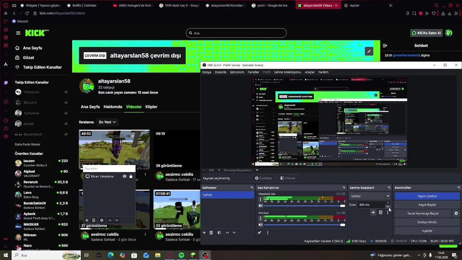Click Daha Fazla Göster
Image resolution: width=462 pixels, height=260 pixels.
(x=27, y=144)
